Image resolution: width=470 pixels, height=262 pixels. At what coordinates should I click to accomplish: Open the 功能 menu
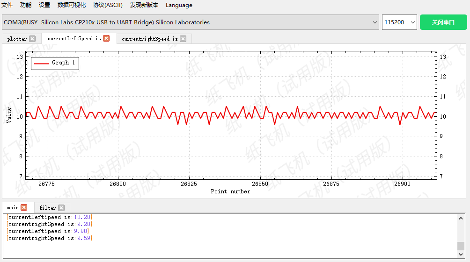[x=26, y=5]
